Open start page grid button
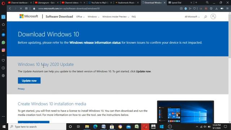The width and height of the screenshot is (231, 130). (x=26, y=9)
